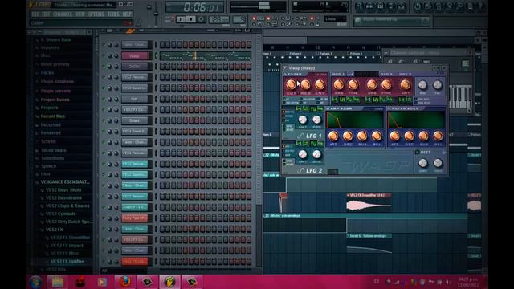Image resolution: width=514 pixels, height=289 pixels.
Task: Click the LFO 1 SPD knob
Action: click(x=316, y=120)
